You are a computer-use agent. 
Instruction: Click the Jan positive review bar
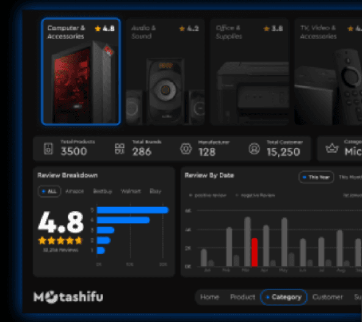[x=204, y=258]
